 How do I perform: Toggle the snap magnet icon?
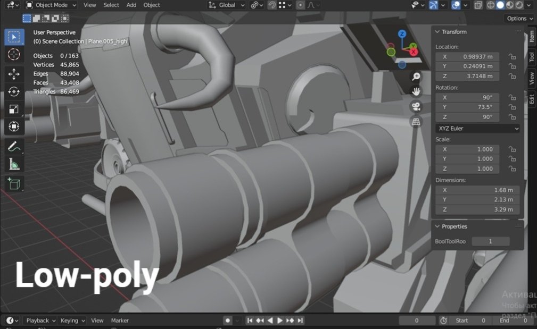(x=272, y=5)
